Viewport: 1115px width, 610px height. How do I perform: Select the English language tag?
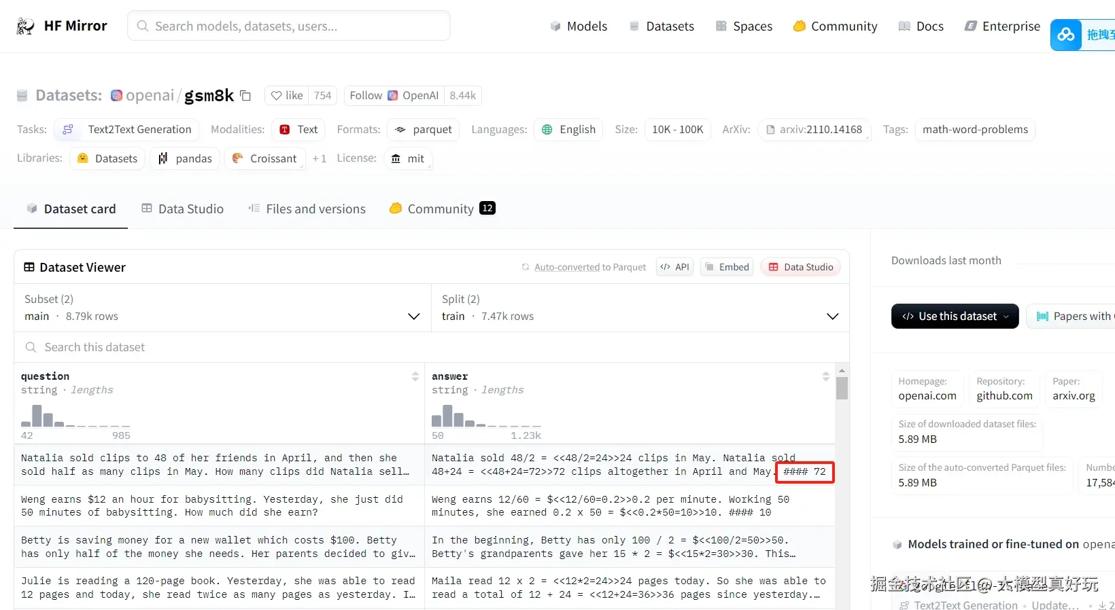coord(568,130)
